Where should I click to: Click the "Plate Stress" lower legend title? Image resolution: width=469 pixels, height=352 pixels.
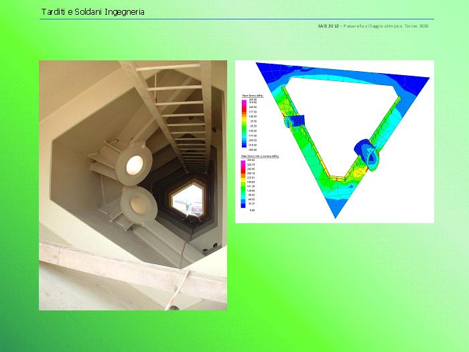[255, 156]
